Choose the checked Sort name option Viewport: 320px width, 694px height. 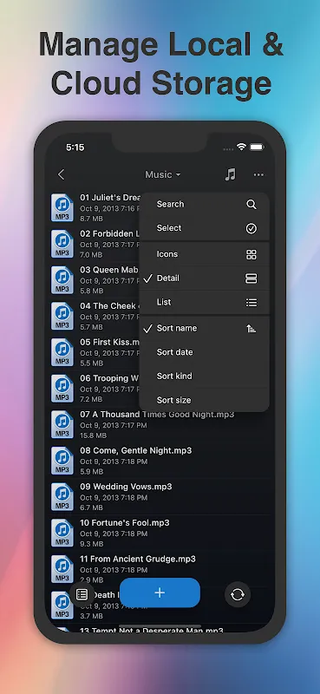click(x=204, y=329)
